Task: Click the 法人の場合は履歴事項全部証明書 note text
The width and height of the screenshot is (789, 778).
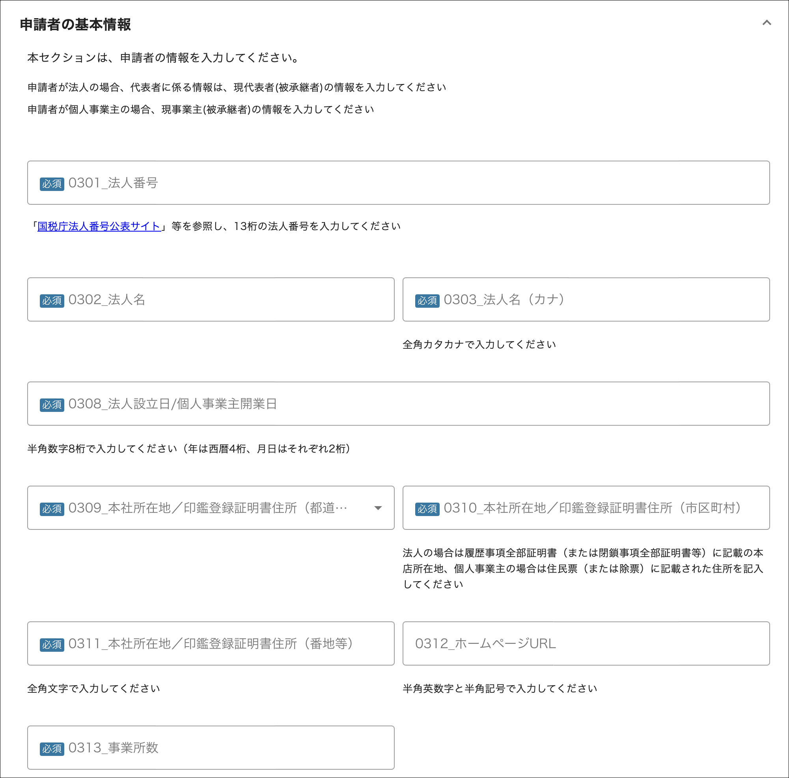Action: (x=583, y=569)
